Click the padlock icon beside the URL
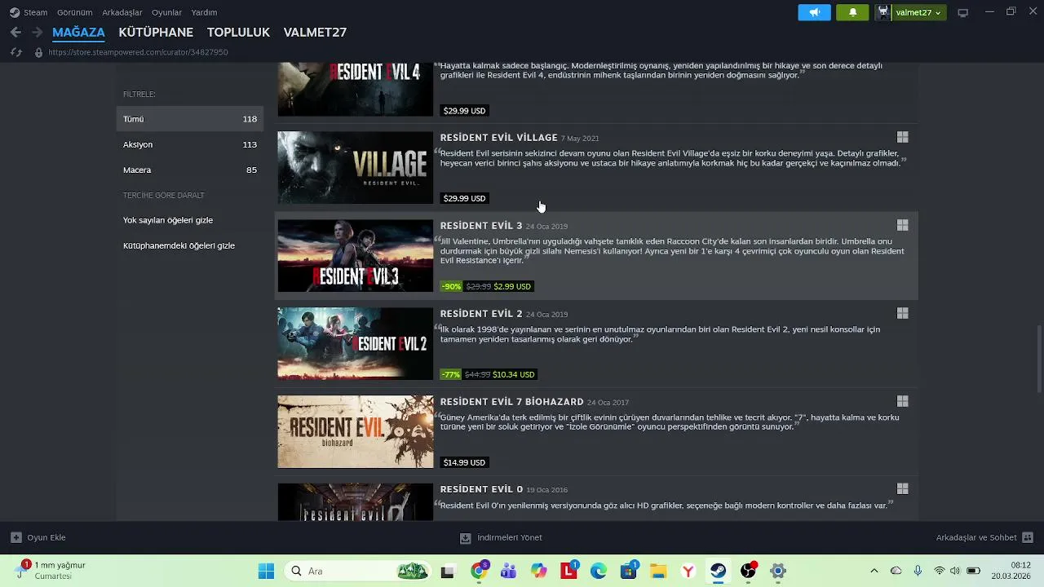Screen dimensions: 1044x587 (x=38, y=52)
